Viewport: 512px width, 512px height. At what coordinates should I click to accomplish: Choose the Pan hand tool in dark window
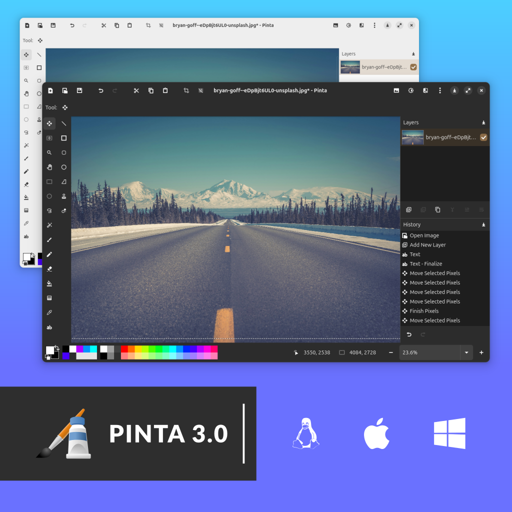(x=49, y=167)
